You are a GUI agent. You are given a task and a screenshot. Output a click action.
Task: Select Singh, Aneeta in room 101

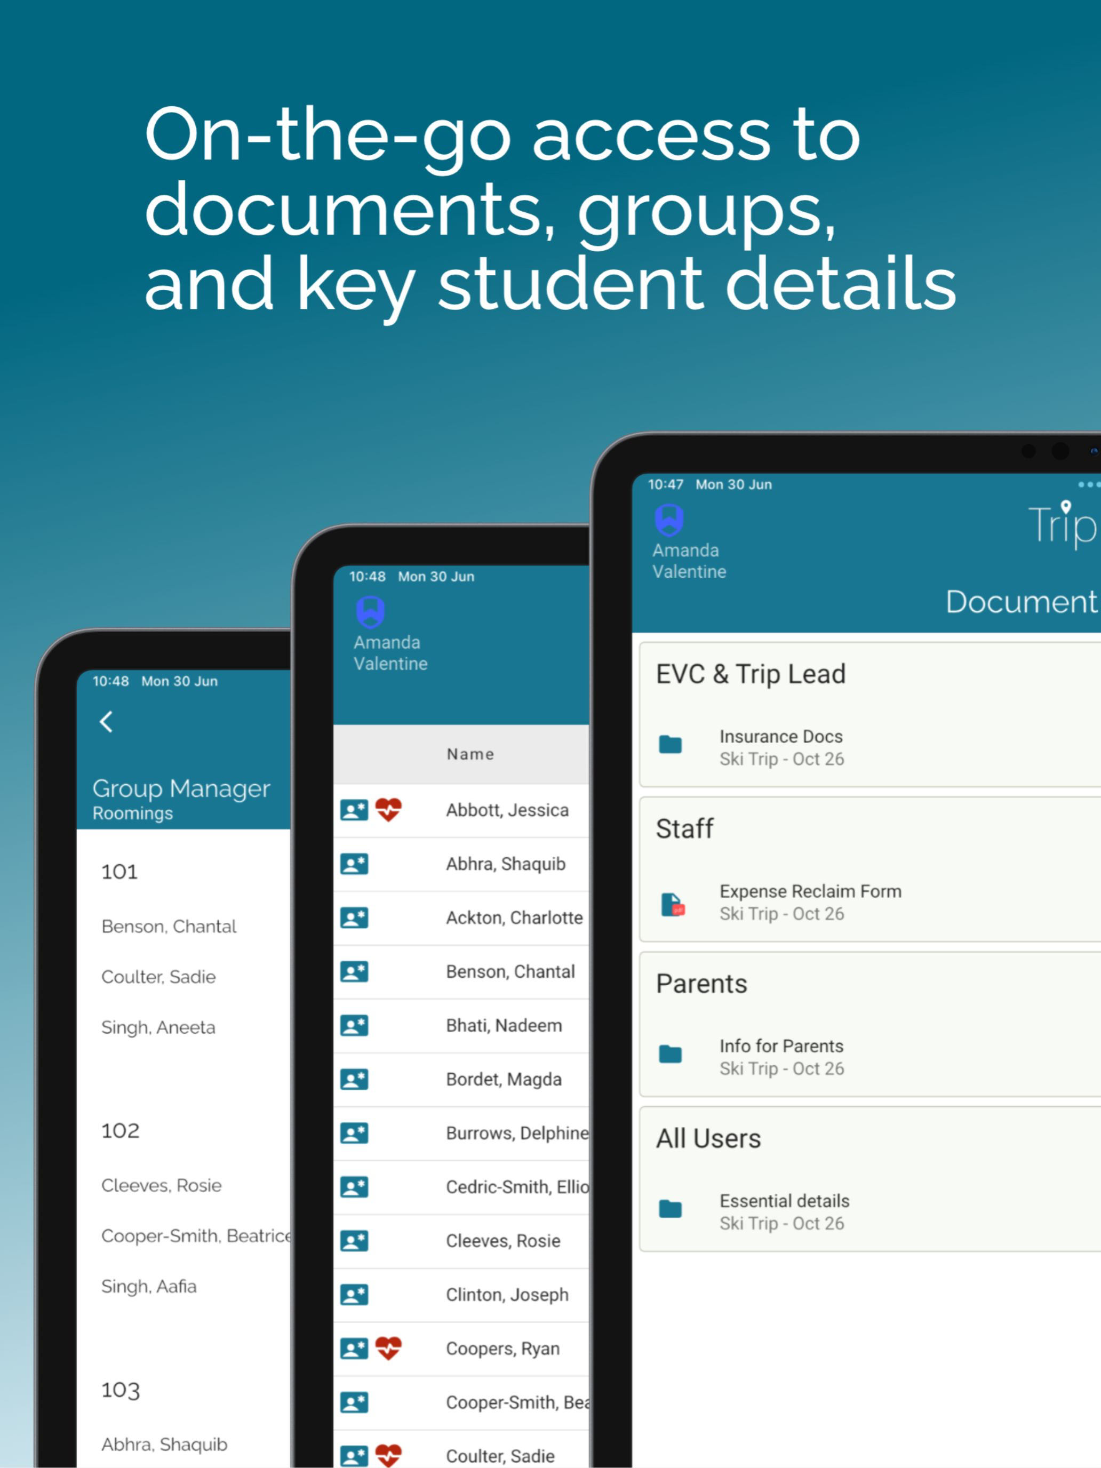click(158, 1028)
